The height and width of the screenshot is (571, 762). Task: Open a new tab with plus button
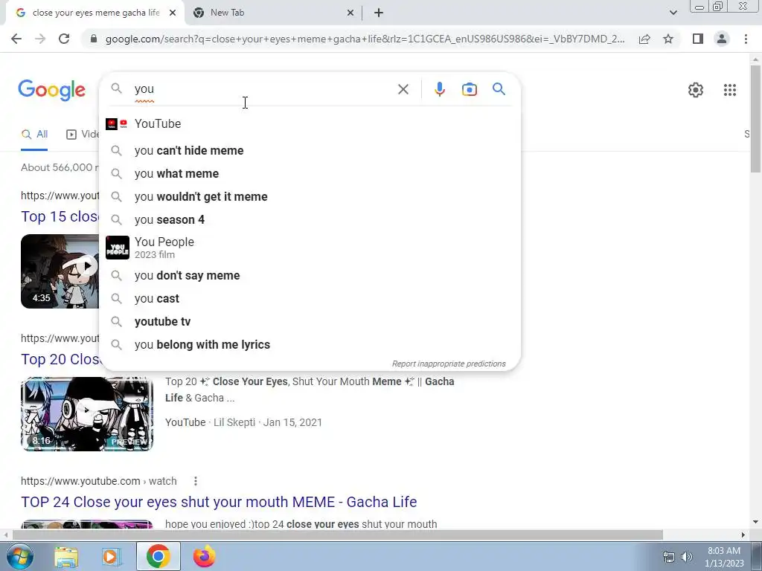[x=379, y=13]
